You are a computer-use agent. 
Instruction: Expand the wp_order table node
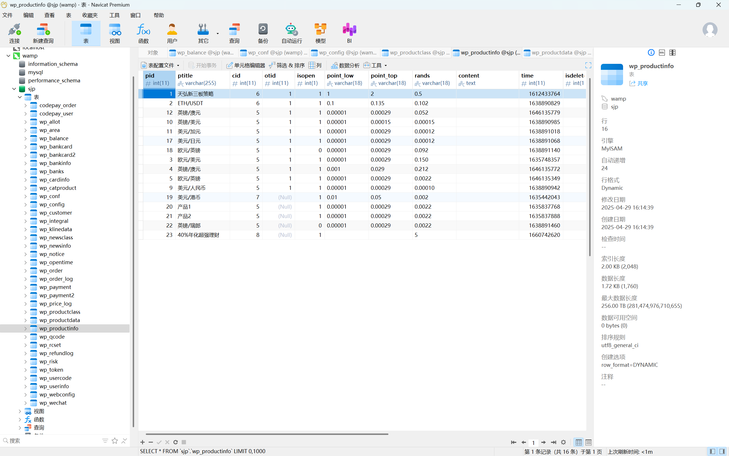(26, 270)
